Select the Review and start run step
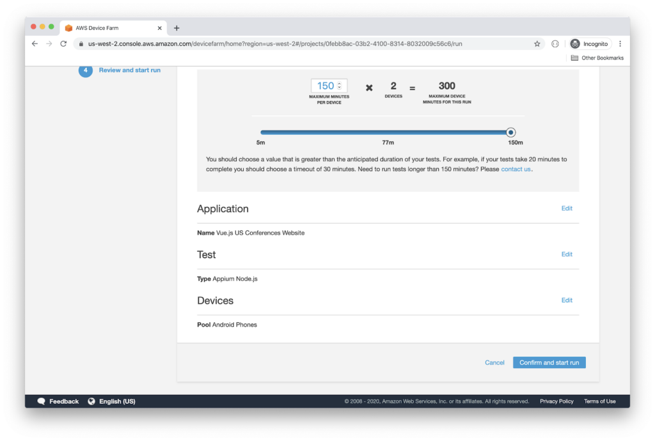 [x=129, y=70]
